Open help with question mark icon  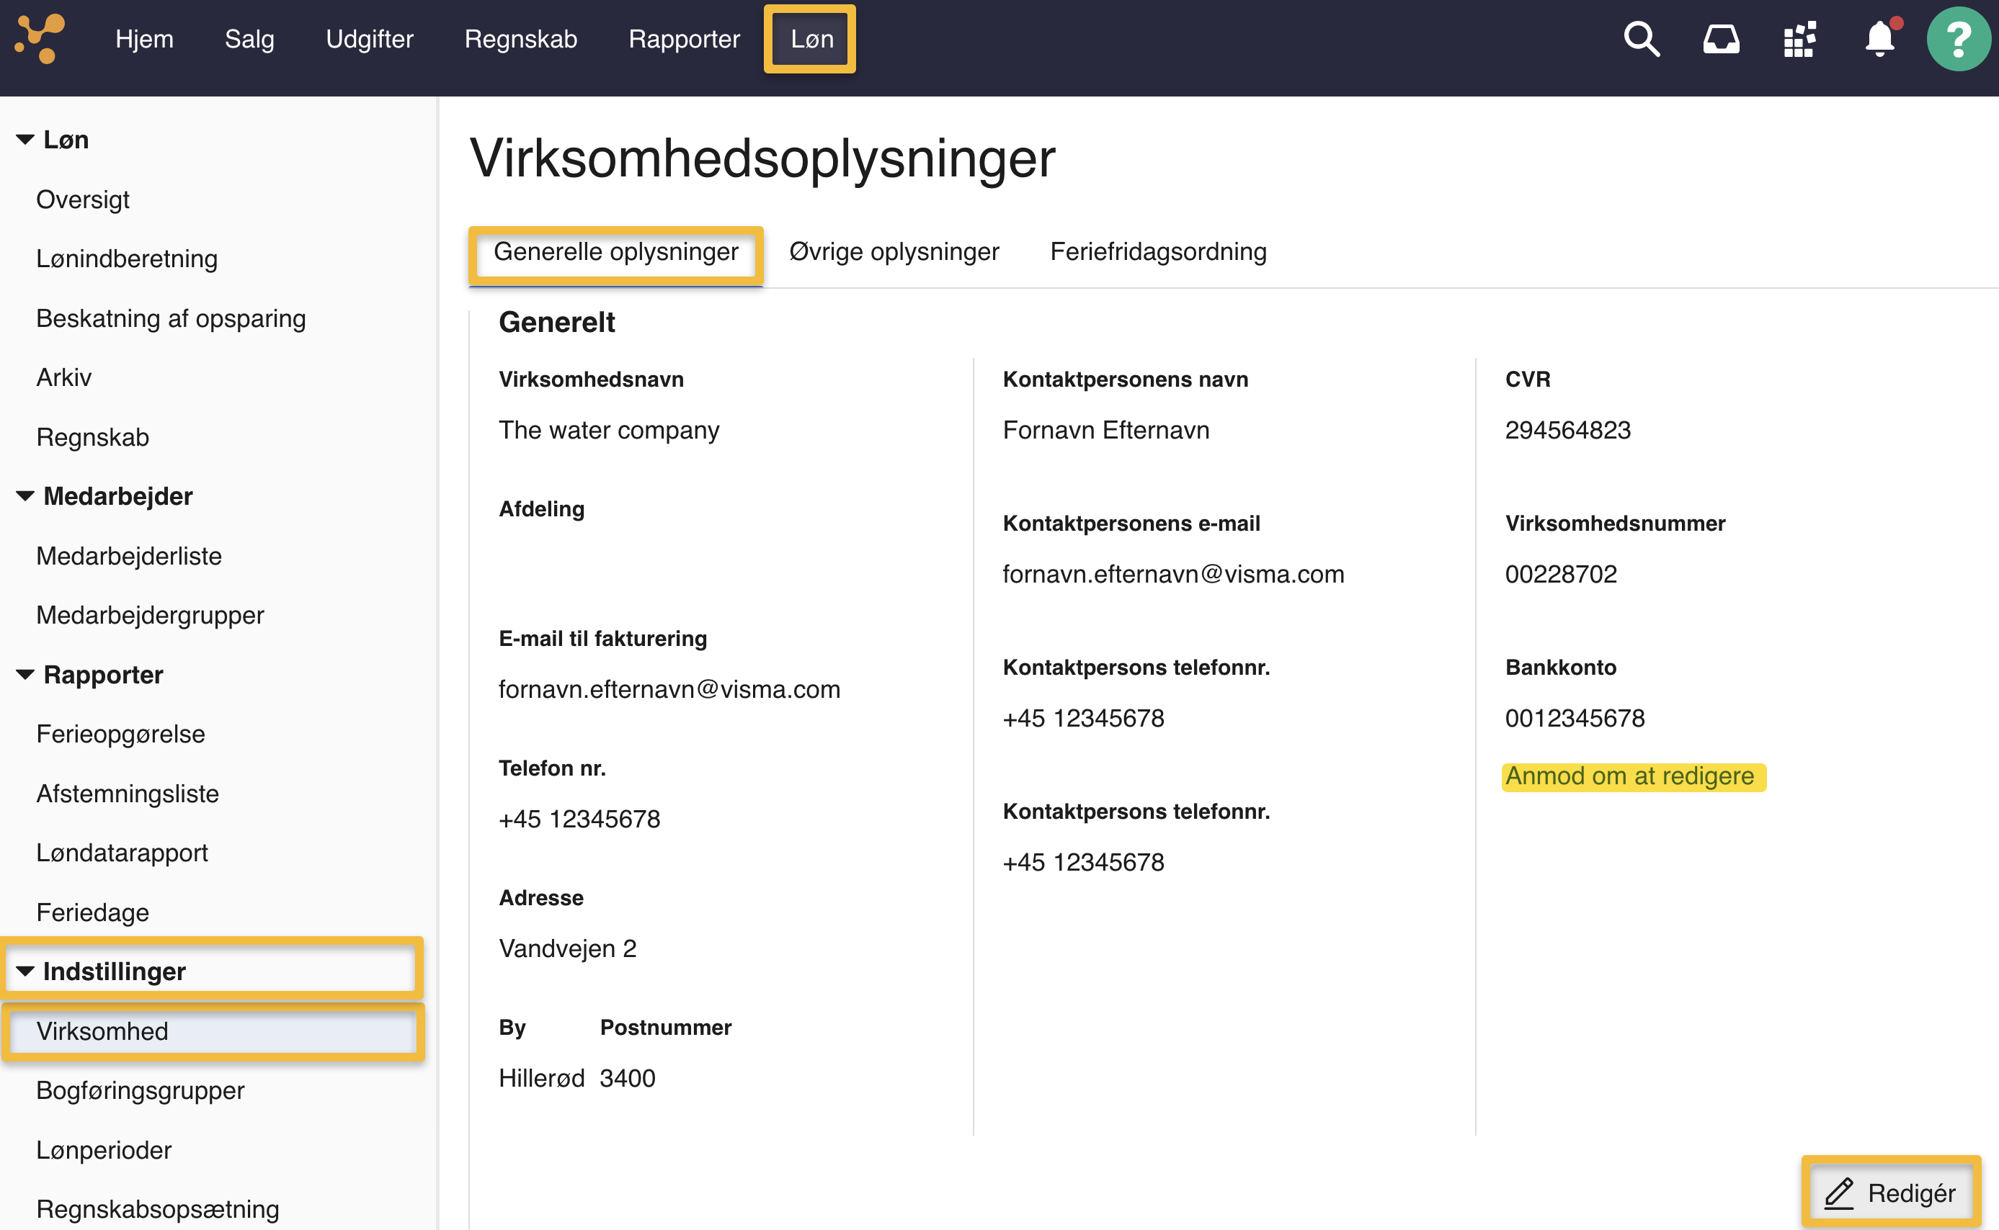(x=1957, y=38)
